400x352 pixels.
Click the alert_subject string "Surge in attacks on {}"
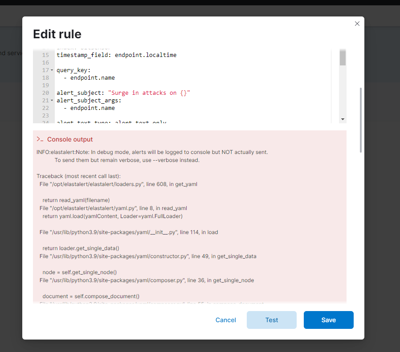pyautogui.click(x=149, y=93)
